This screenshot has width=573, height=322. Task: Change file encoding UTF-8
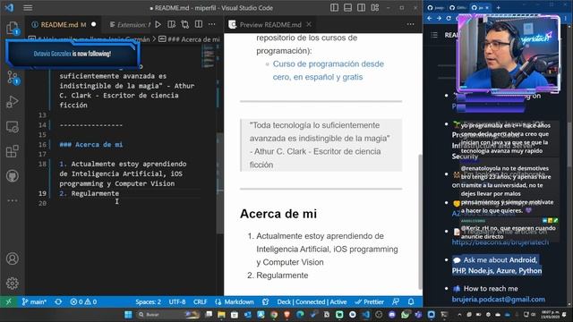[177, 301]
